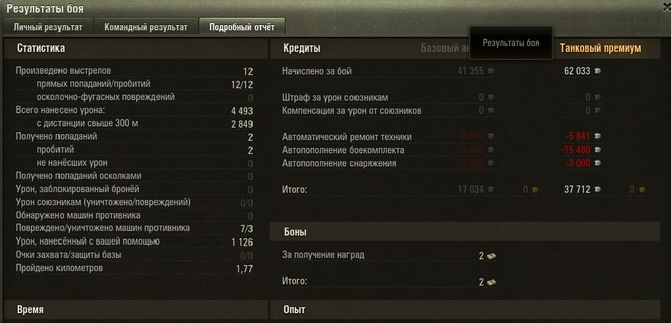
Task: Click bonds icon in За получение наград row
Action: pyautogui.click(x=491, y=256)
